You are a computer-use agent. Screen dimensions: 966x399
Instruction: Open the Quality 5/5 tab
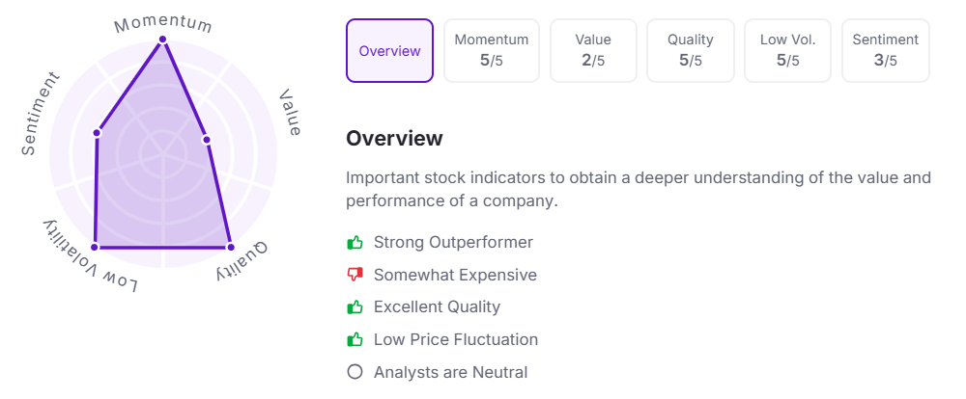[690, 51]
